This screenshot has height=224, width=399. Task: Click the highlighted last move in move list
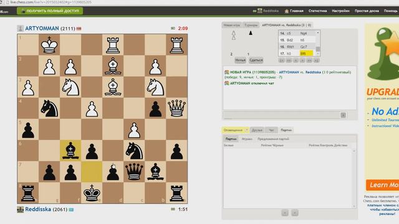[x=306, y=54]
